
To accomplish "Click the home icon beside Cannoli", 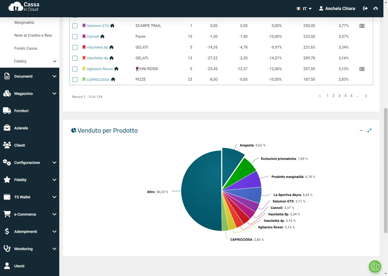I will click(102, 36).
